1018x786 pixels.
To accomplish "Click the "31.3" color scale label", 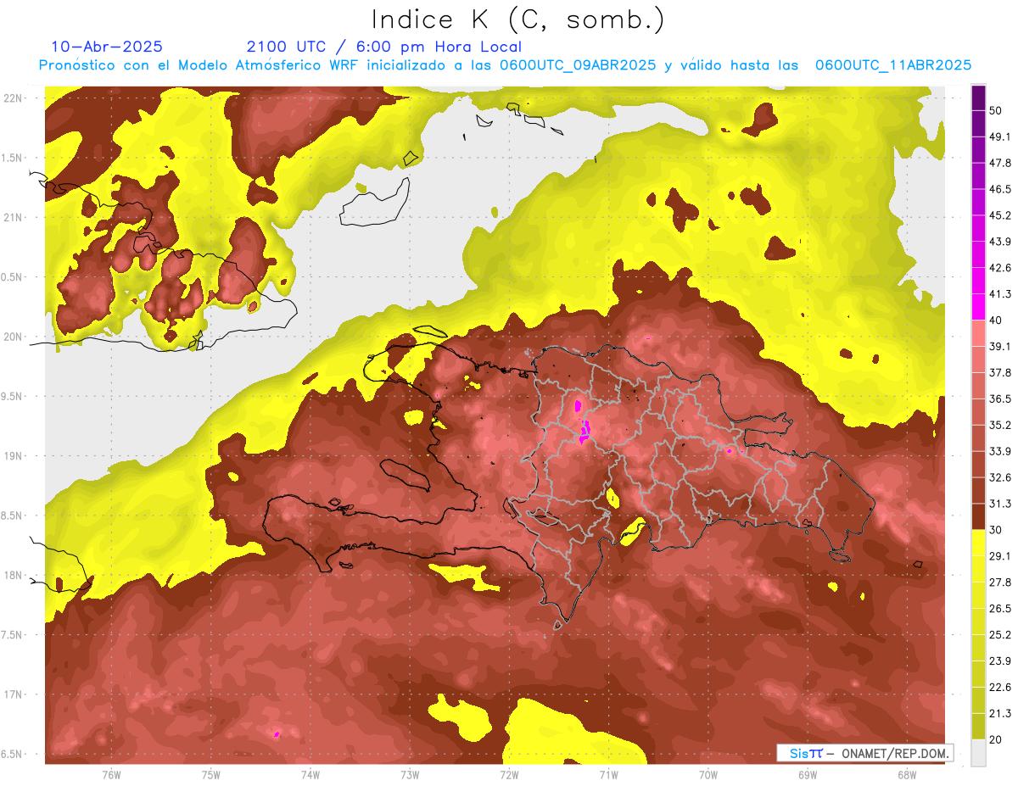I will tap(1000, 504).
